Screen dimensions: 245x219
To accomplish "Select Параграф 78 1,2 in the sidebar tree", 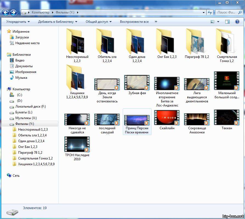I will coord(30,153).
